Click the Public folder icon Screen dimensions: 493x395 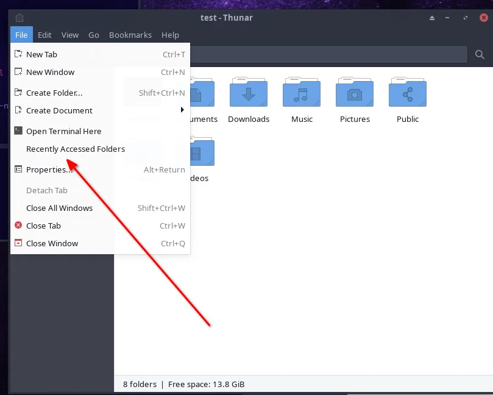coord(406,93)
